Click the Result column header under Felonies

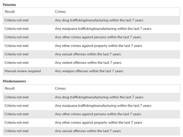[10, 12]
